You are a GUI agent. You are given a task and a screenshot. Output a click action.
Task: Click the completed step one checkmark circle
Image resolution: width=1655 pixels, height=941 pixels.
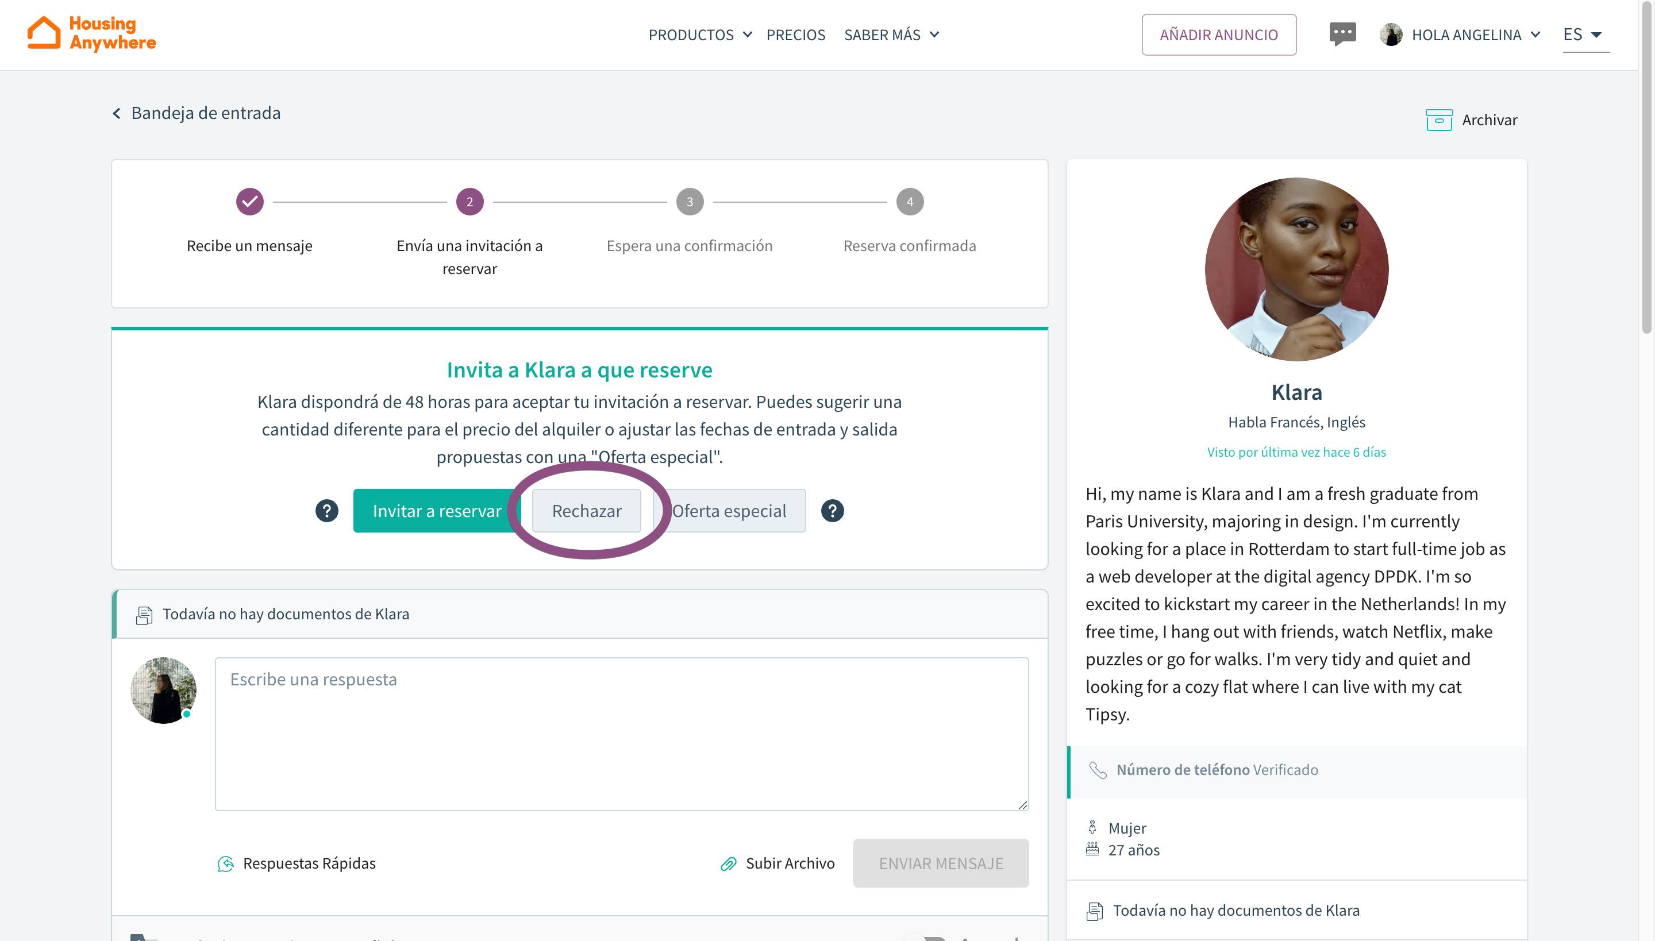[249, 202]
